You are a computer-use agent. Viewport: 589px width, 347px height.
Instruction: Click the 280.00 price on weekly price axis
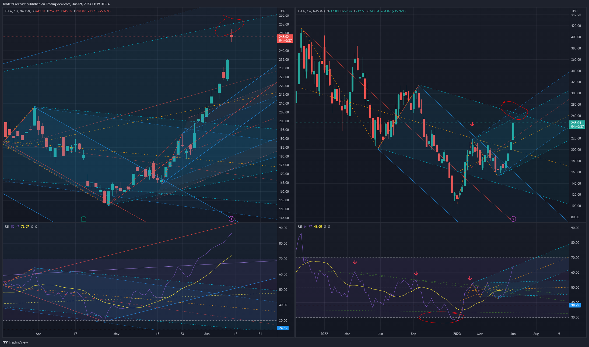pyautogui.click(x=576, y=105)
